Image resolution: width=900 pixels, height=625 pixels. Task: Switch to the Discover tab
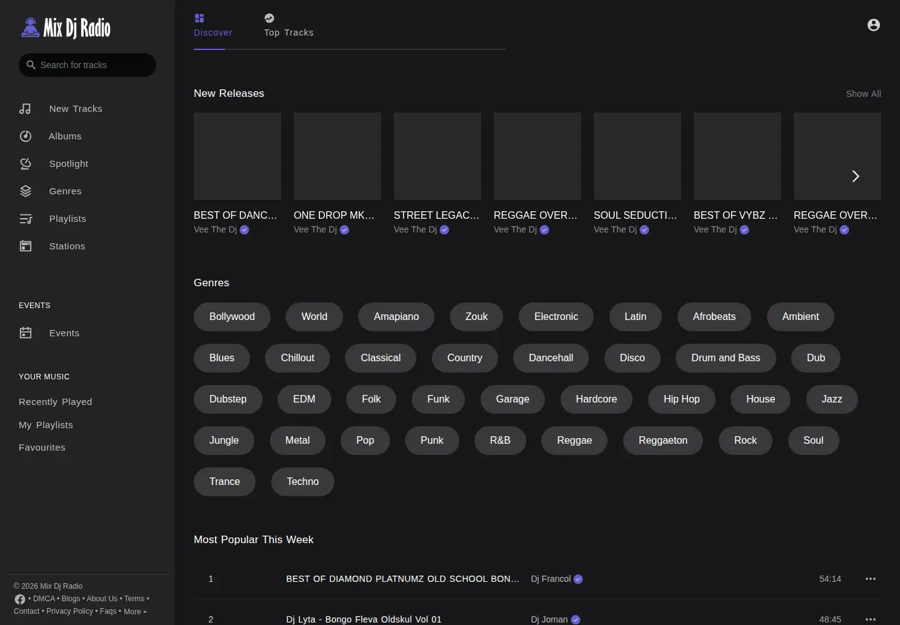click(x=213, y=26)
